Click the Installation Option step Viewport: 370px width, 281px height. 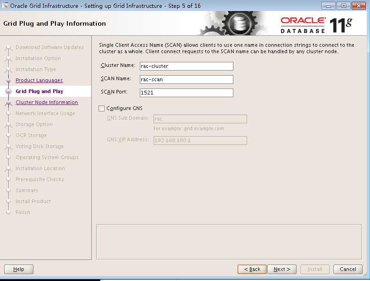point(38,58)
